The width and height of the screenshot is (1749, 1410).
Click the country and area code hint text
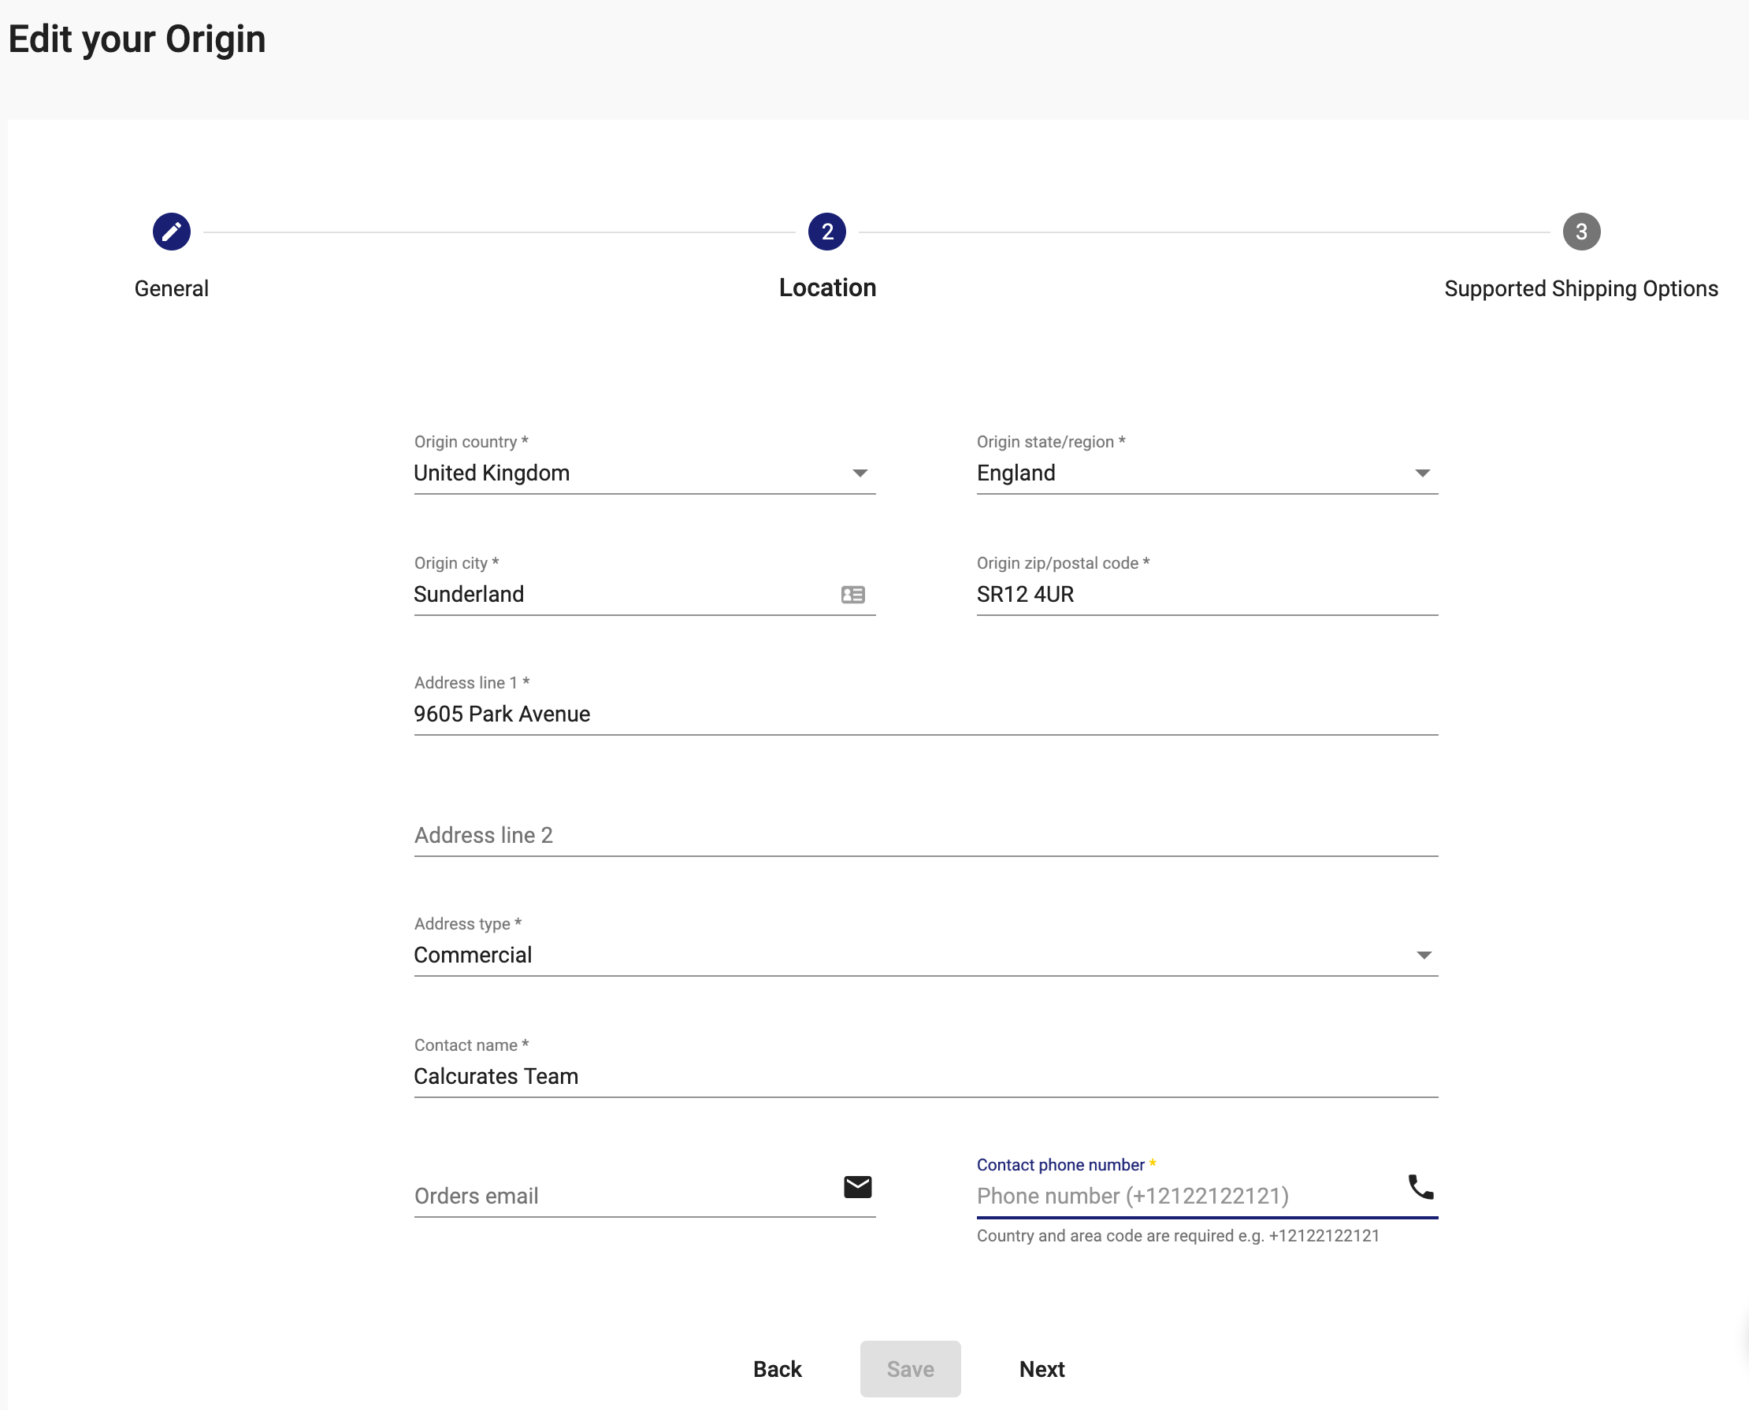(1178, 1235)
